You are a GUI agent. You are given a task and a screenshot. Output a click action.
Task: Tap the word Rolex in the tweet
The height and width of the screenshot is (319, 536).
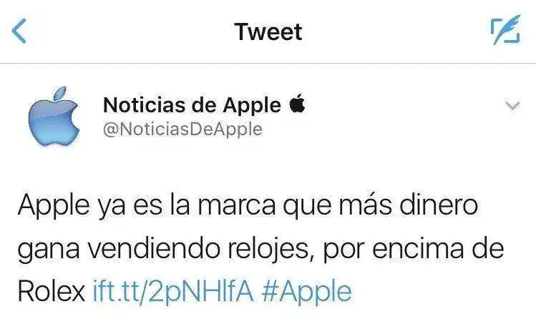pos(52,291)
